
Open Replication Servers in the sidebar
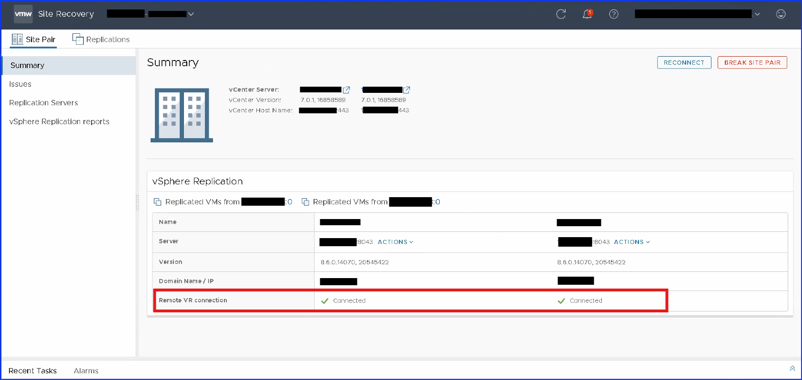(43, 103)
